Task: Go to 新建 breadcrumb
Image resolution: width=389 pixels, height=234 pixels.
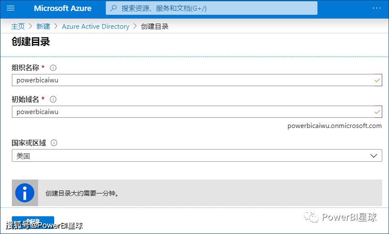Action: point(43,26)
